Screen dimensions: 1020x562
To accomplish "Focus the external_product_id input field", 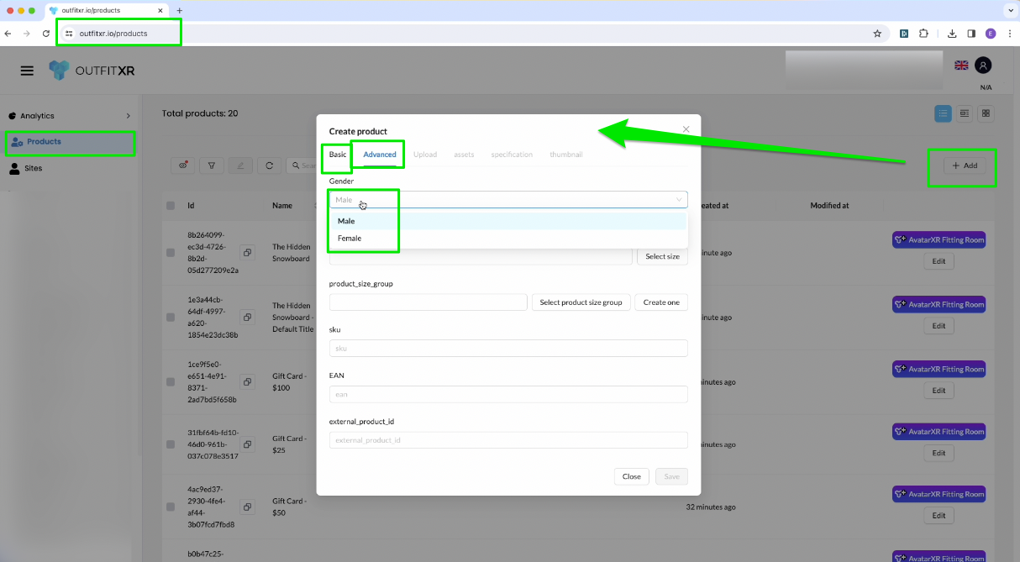I will point(508,440).
